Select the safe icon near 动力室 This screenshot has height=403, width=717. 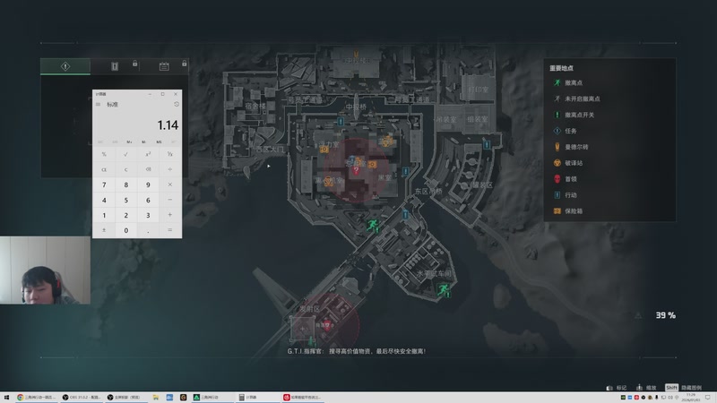pyautogui.click(x=324, y=150)
